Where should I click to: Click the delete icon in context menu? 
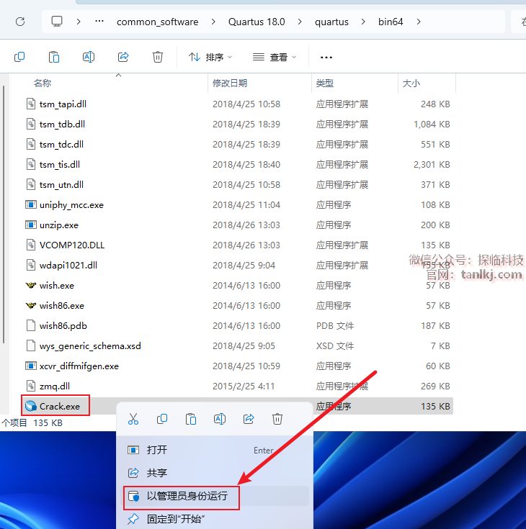click(277, 419)
